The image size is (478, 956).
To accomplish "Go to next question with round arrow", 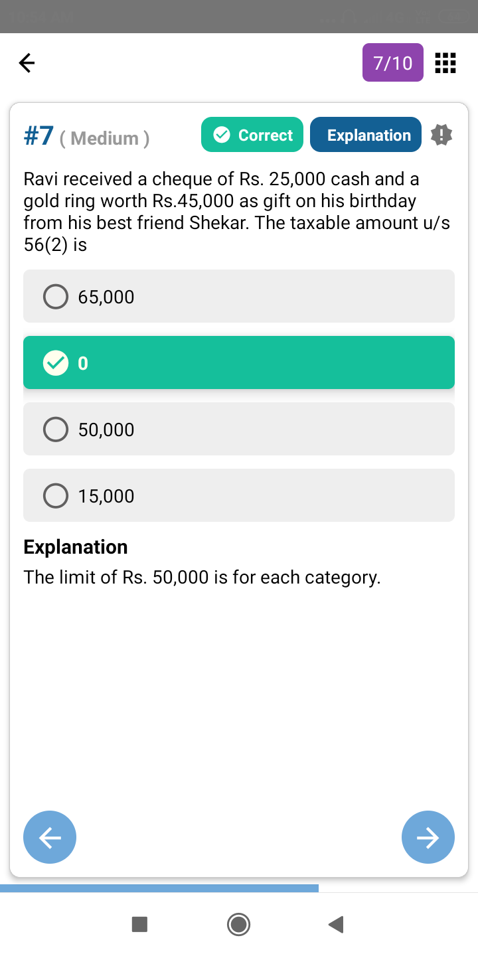I will [x=428, y=837].
